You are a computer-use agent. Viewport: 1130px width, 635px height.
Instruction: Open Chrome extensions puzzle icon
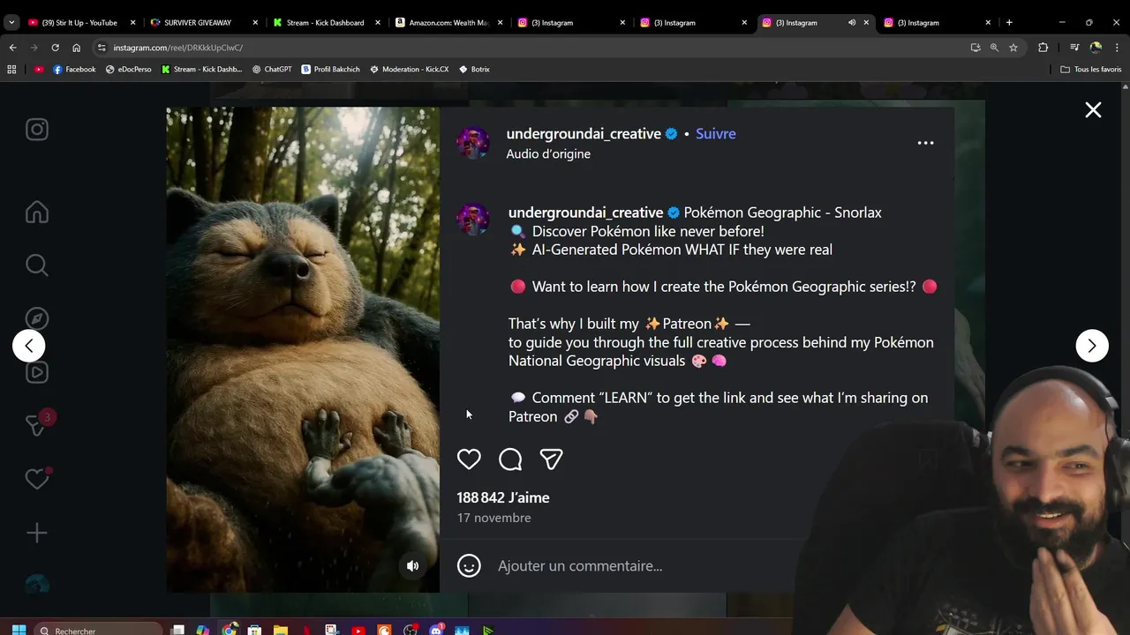(x=1043, y=48)
